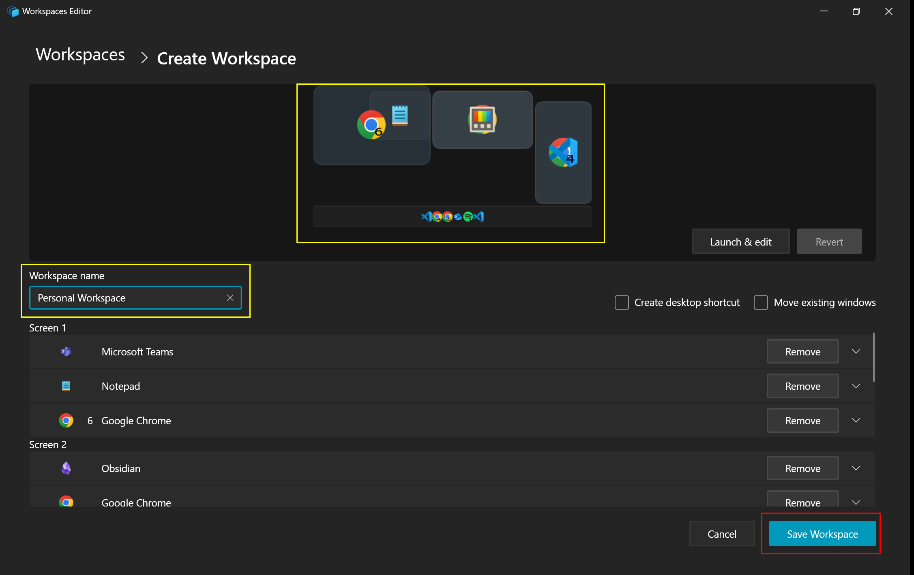Click the Screen 1 heading
Screen dimensions: 914x575
(47, 328)
